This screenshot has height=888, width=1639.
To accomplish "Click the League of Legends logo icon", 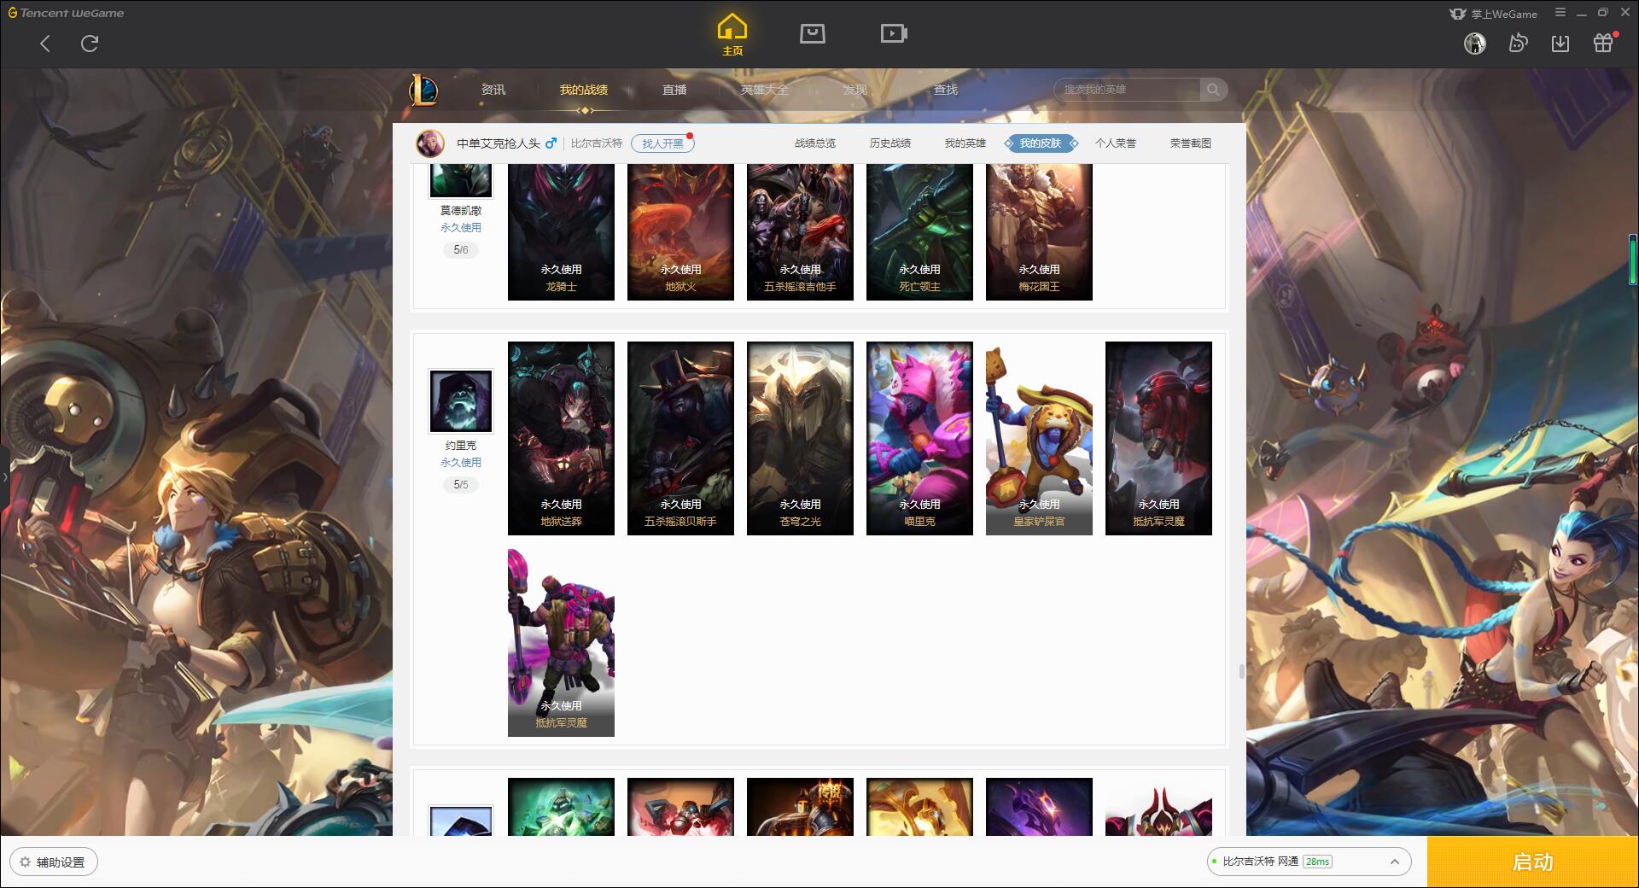I will click(x=423, y=90).
